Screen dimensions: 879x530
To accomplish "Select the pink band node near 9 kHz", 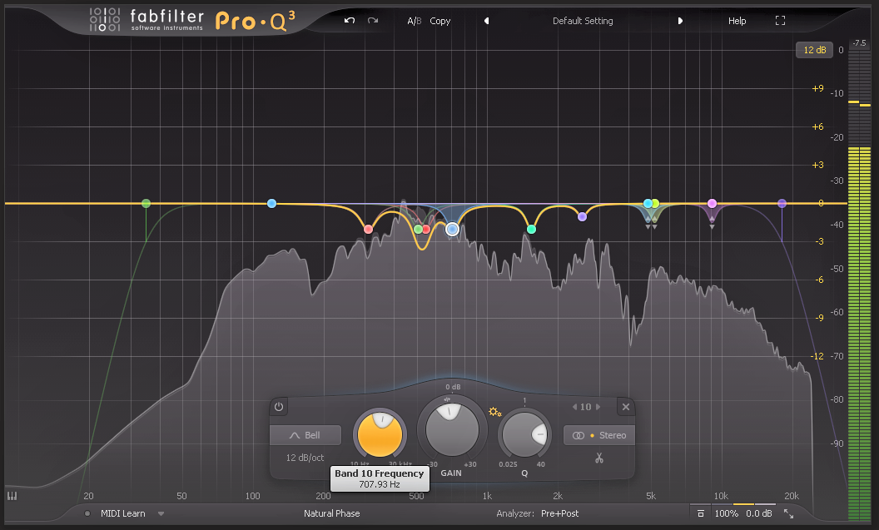I will pos(712,203).
